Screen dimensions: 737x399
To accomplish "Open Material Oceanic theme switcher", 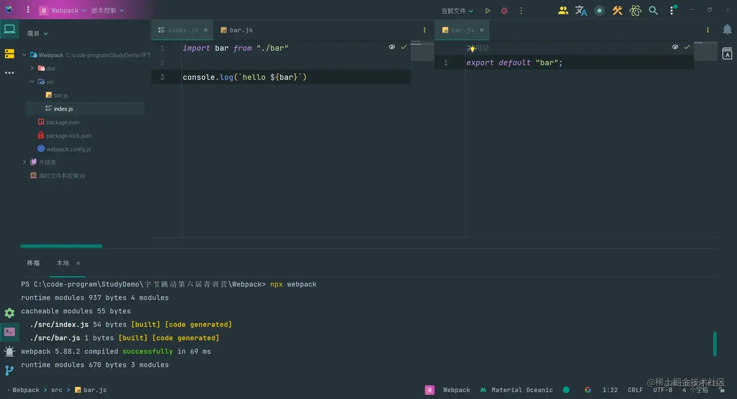I will pyautogui.click(x=517, y=390).
